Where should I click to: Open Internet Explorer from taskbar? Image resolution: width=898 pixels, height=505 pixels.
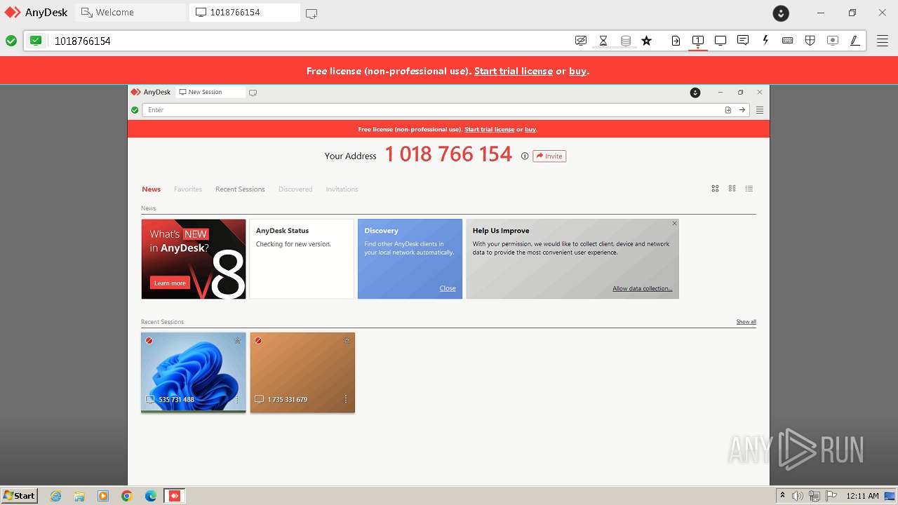(x=56, y=496)
